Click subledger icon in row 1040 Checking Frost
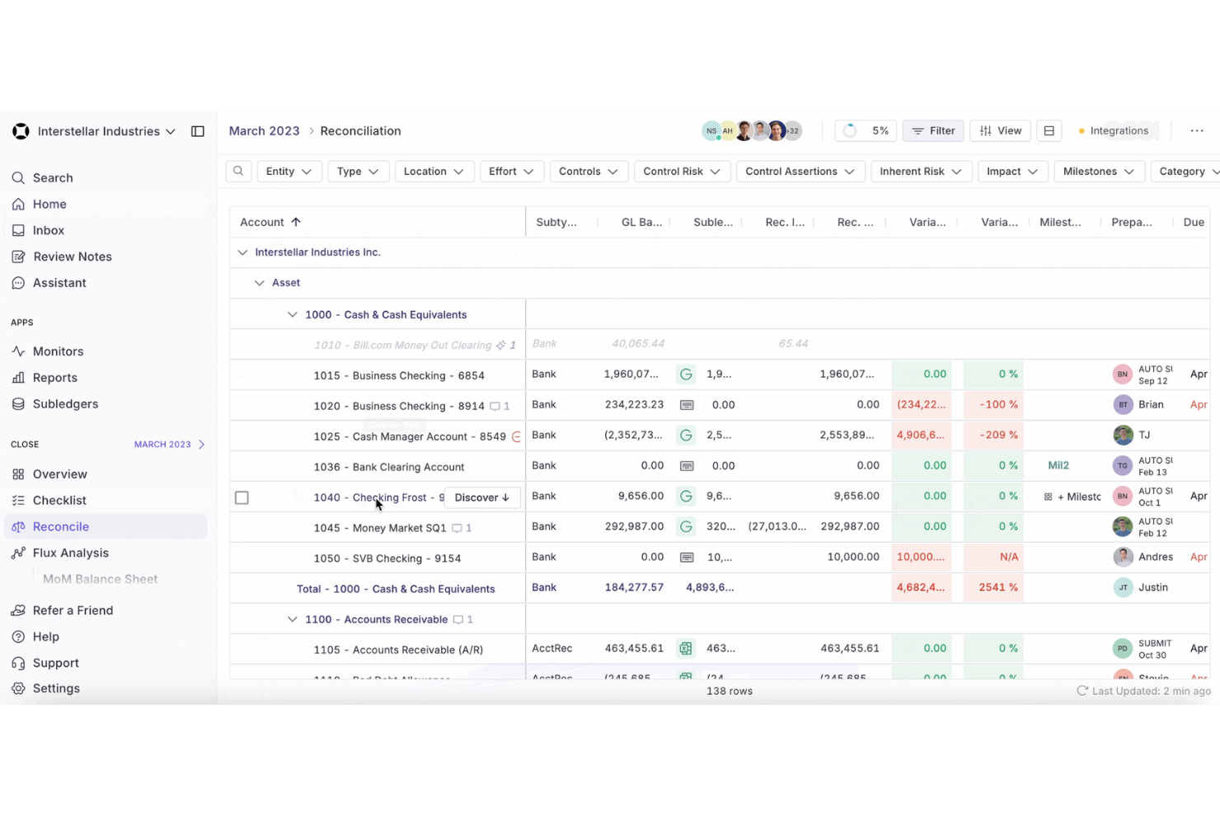This screenshot has height=814, width=1220. click(x=686, y=496)
